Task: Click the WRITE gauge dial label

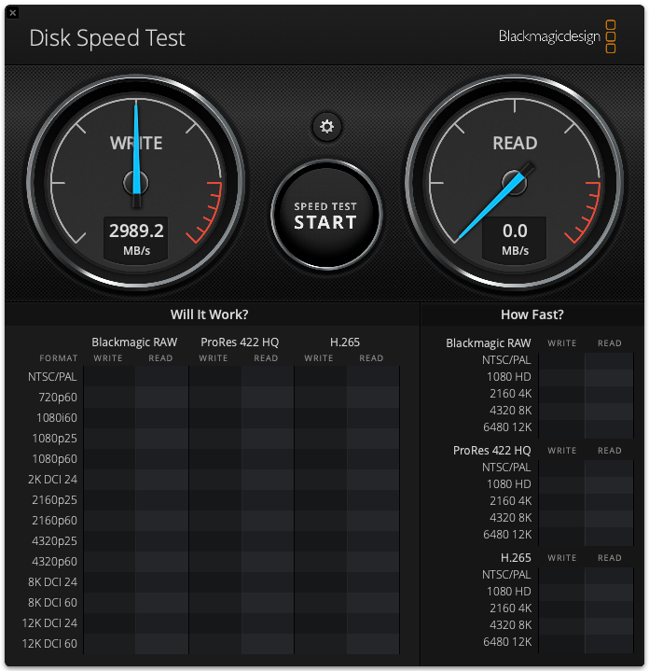Action: [x=136, y=143]
